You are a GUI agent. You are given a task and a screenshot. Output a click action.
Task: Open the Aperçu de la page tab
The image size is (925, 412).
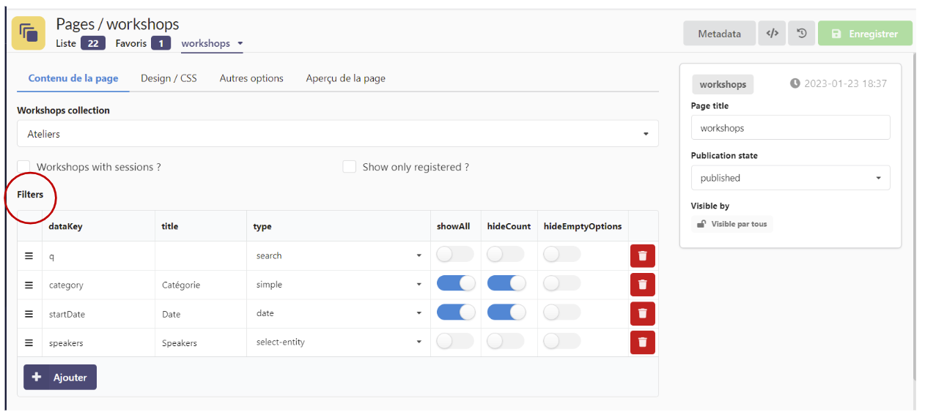click(345, 78)
